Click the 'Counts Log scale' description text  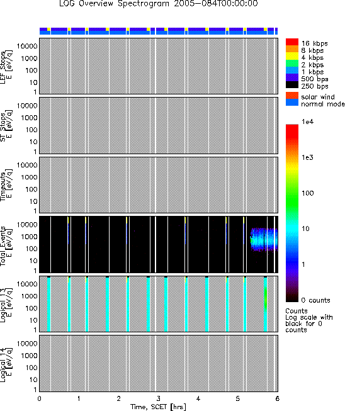[x=309, y=320]
